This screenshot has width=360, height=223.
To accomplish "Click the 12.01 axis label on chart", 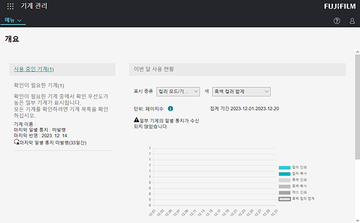I will (152, 213).
